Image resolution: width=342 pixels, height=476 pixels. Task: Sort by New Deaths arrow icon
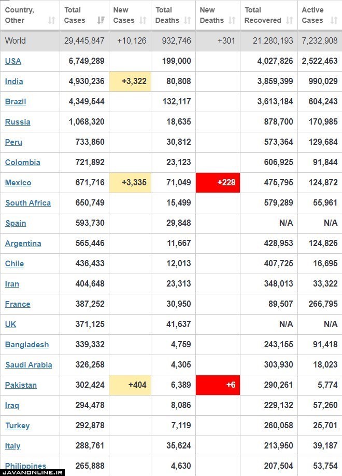232,20
